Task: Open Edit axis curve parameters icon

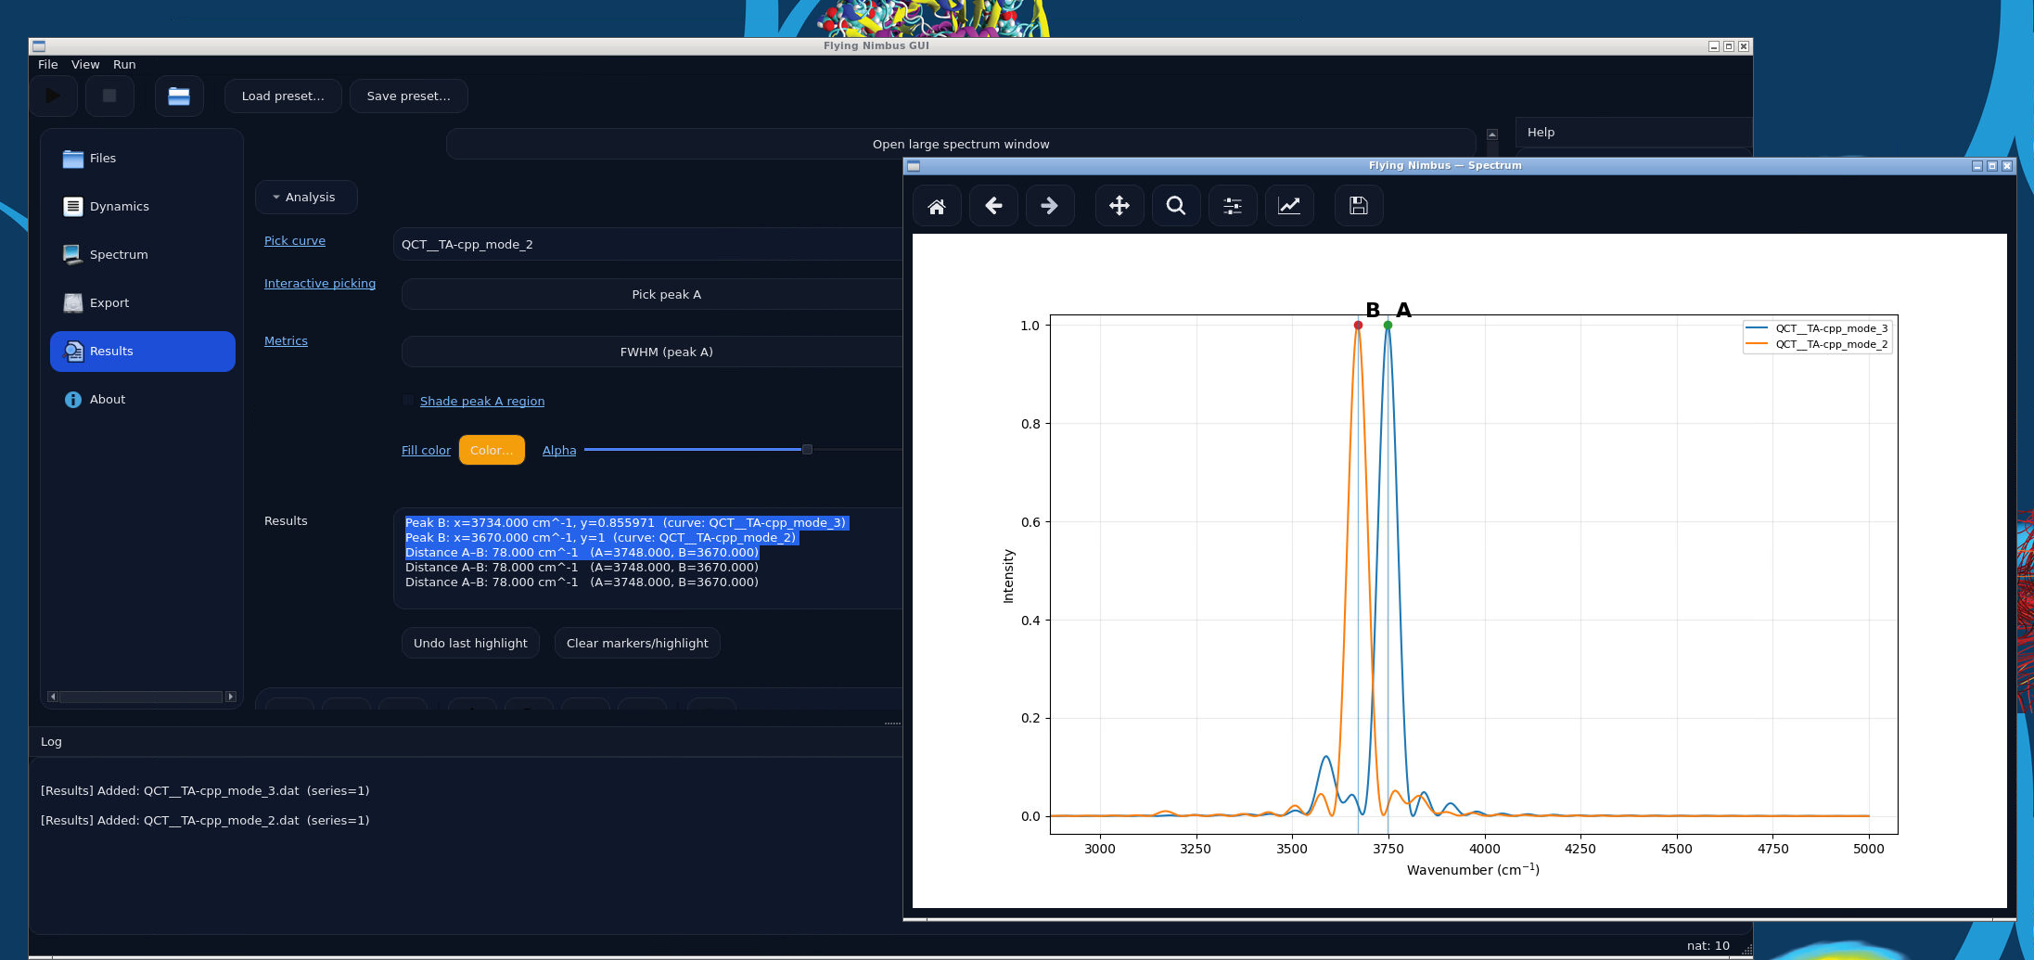Action: pos(1289,206)
